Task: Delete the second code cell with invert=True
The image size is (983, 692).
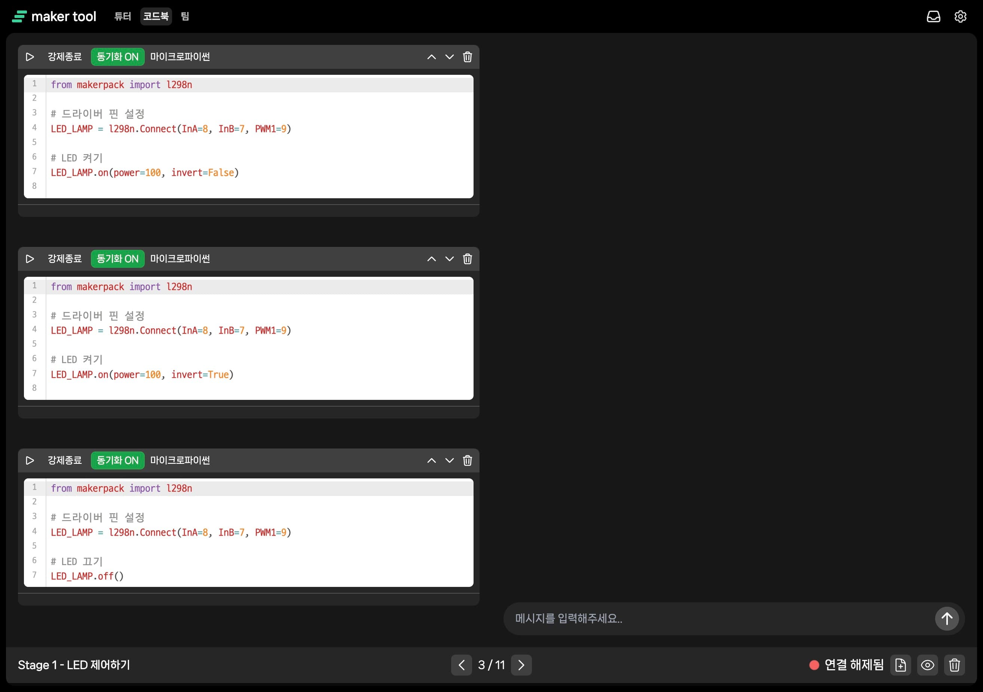Action: [467, 258]
